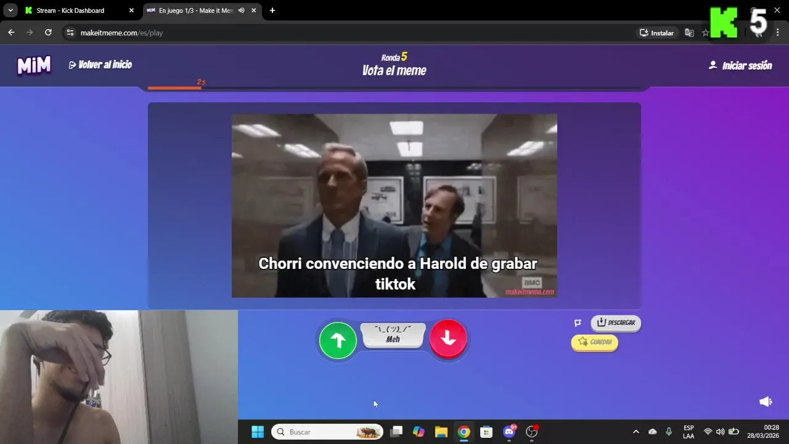Open OneDrive cloud tray icon

[x=653, y=432]
